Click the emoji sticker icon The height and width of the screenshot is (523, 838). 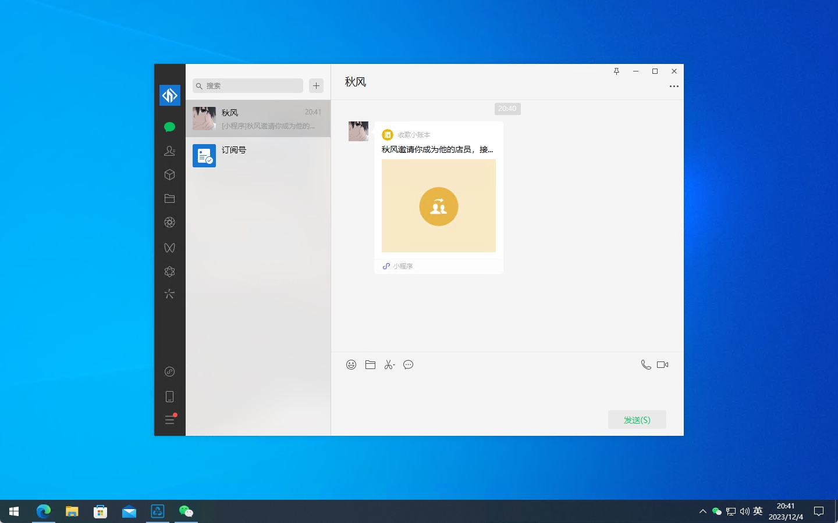pos(351,365)
